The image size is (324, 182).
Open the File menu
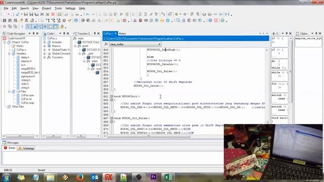pyautogui.click(x=6, y=8)
